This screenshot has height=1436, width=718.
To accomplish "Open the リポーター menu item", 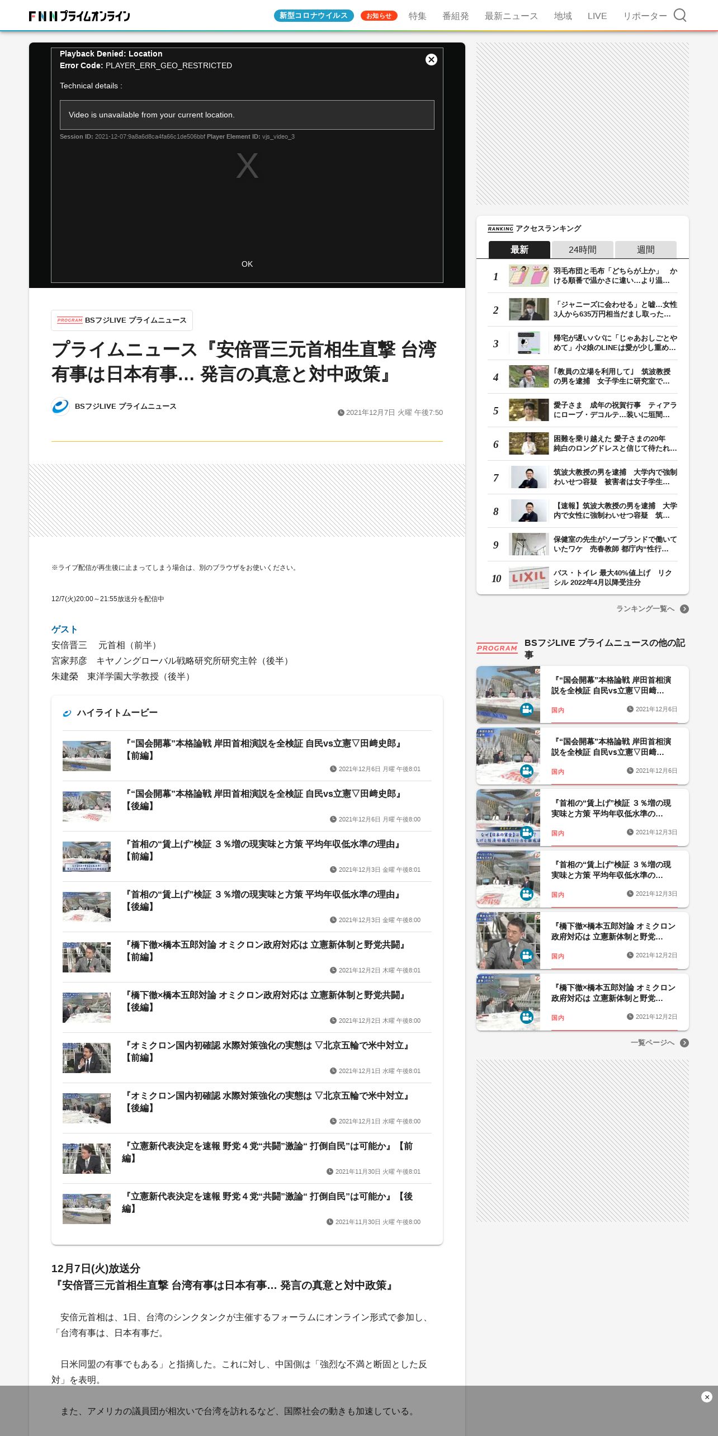I will coord(645,16).
